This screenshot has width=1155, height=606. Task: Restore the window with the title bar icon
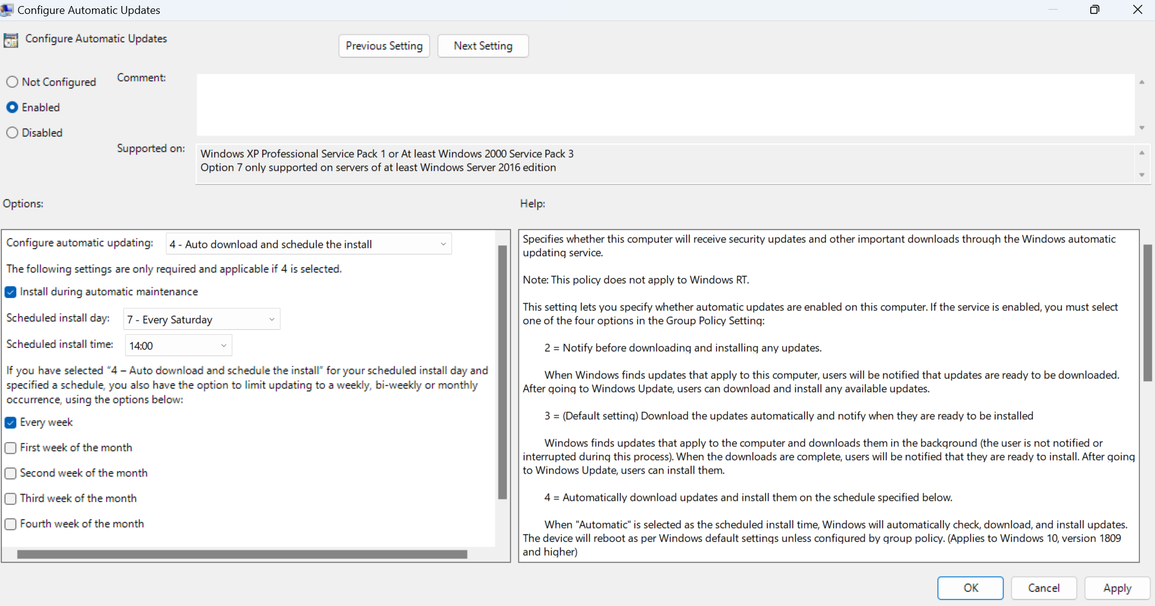(1094, 10)
